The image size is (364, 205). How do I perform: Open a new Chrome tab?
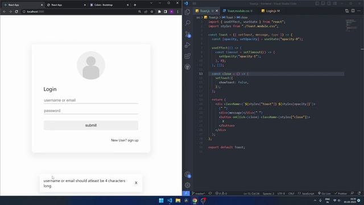coord(135,5)
